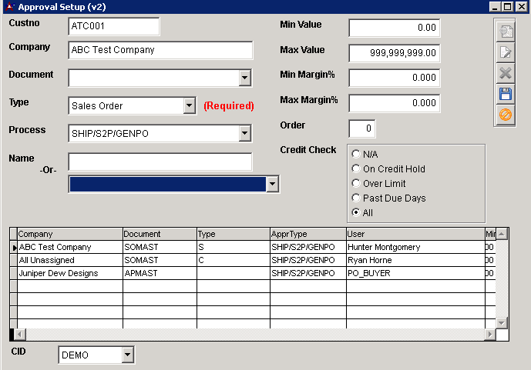Screen dimensions: 531x370
Task: Open the Process dropdown list
Action: [x=244, y=133]
